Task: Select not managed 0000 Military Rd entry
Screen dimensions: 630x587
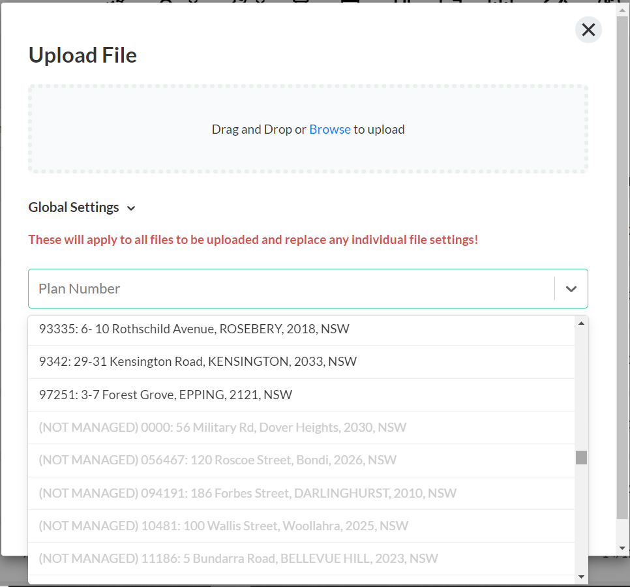Action: tap(222, 427)
